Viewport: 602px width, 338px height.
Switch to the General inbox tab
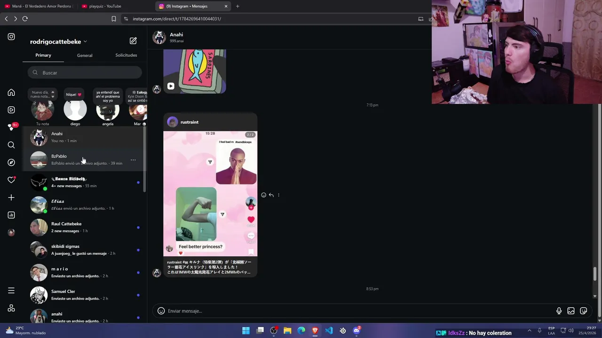coord(85,55)
